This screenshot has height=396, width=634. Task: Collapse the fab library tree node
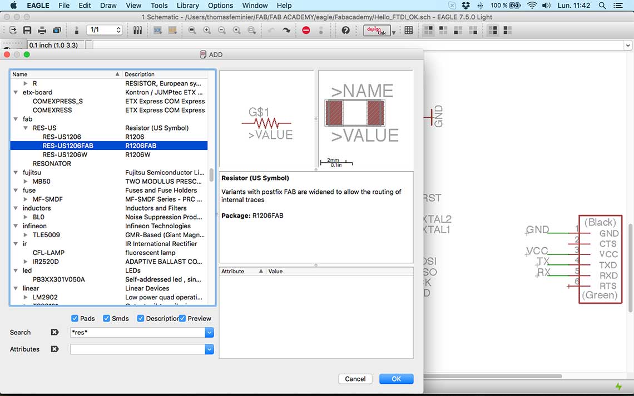(16, 119)
